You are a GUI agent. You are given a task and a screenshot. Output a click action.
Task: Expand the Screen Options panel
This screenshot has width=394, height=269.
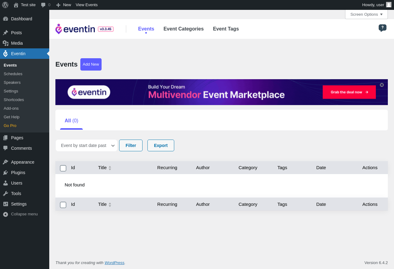[x=366, y=14]
